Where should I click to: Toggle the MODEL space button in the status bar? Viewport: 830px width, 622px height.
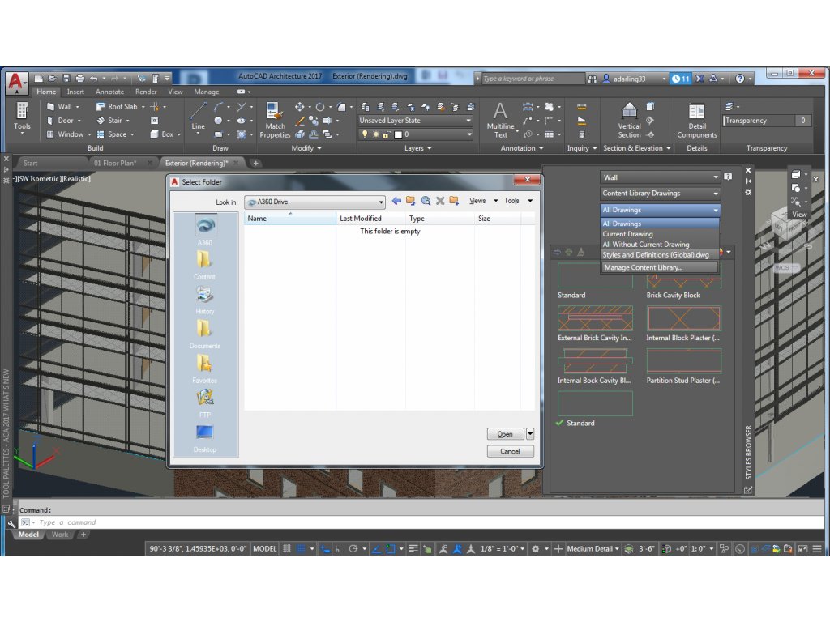(265, 549)
